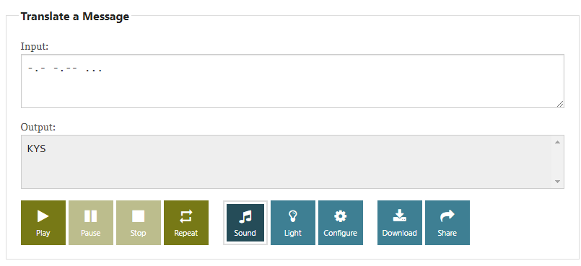Click the Output scrollbar up arrow
The width and height of the screenshot is (581, 266).
557,142
